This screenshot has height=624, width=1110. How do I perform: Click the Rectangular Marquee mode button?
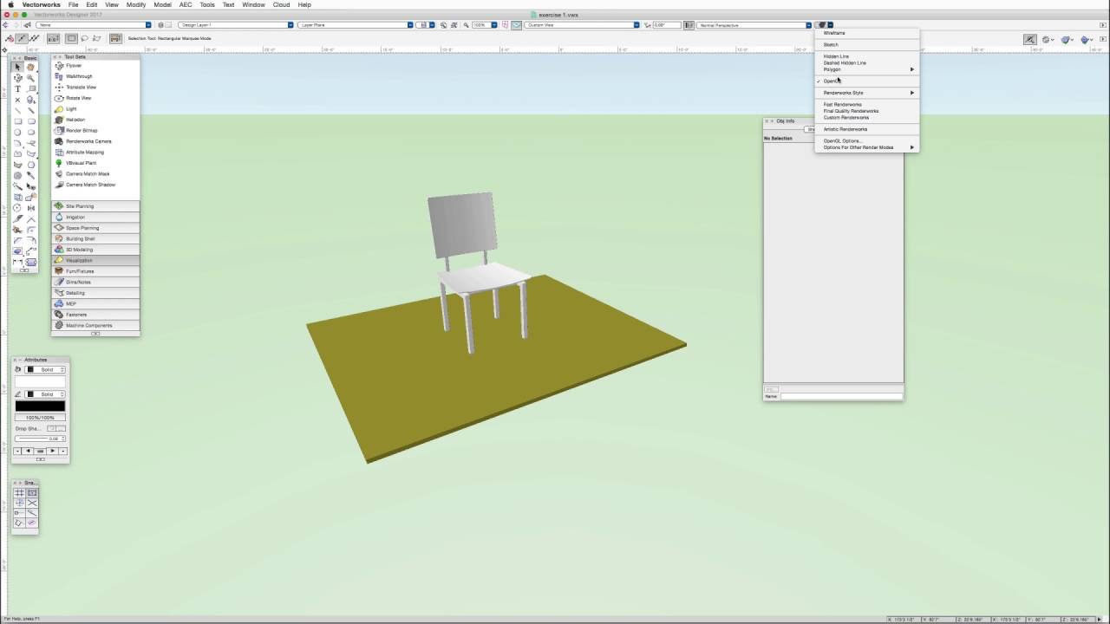coord(72,38)
